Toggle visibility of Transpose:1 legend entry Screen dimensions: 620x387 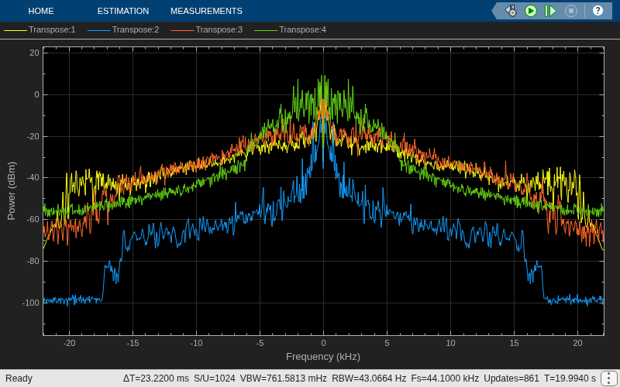[40, 29]
